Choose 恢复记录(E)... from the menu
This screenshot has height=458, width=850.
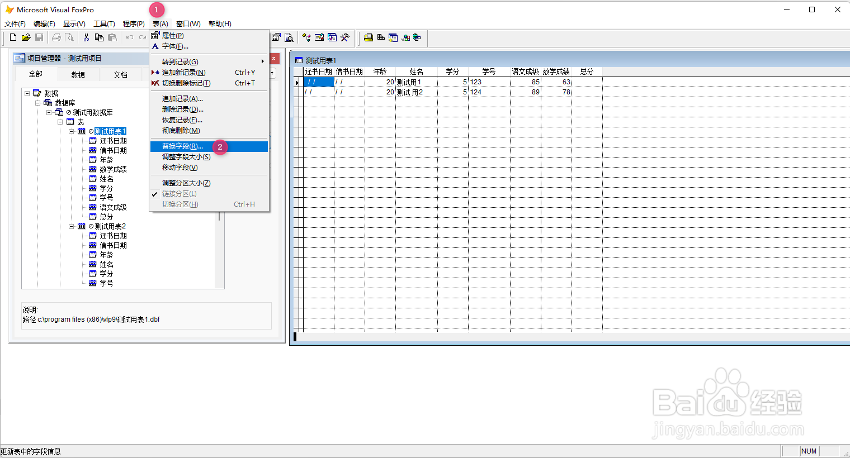pyautogui.click(x=209, y=120)
